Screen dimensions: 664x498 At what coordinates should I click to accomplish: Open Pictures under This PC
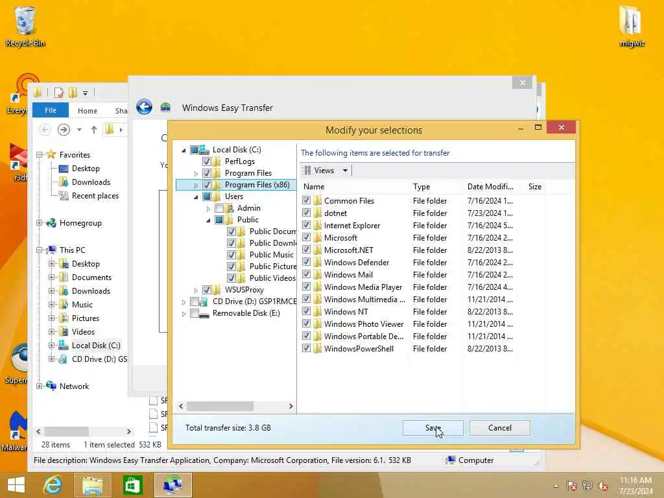[79, 318]
